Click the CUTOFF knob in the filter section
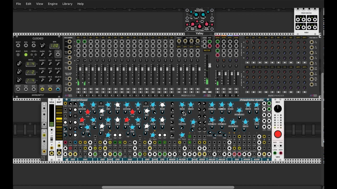 pyautogui.click(x=182, y=105)
